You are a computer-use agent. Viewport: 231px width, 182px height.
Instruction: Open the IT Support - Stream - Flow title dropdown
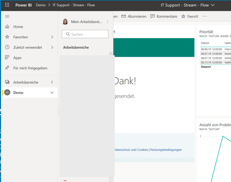(x=213, y=5)
